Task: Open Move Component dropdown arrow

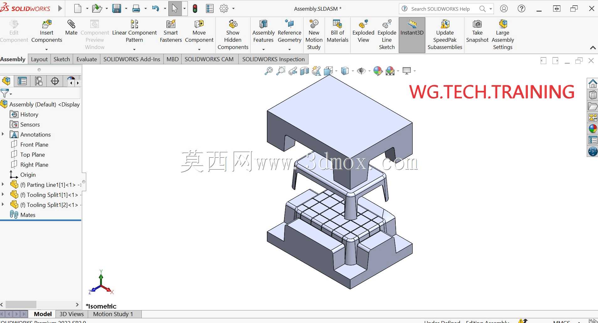Action: pyautogui.click(x=199, y=49)
